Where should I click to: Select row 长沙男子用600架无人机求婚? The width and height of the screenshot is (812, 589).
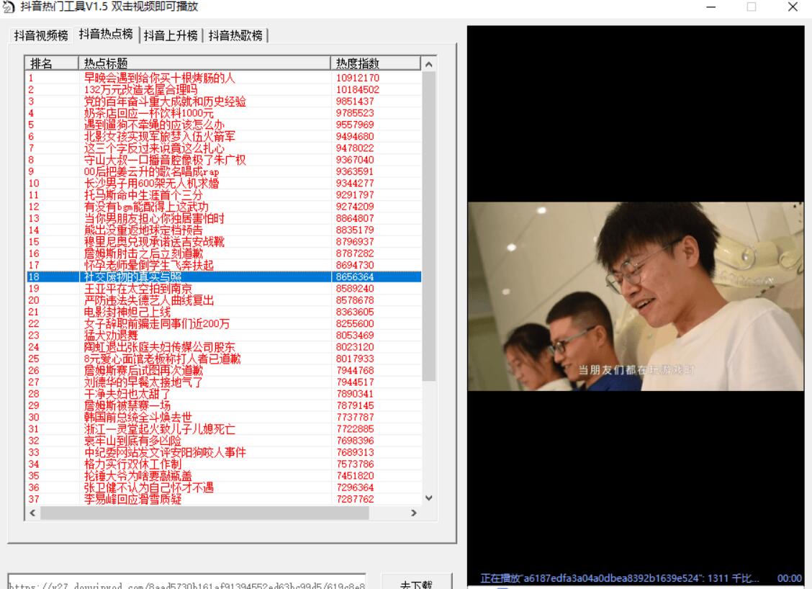(224, 184)
